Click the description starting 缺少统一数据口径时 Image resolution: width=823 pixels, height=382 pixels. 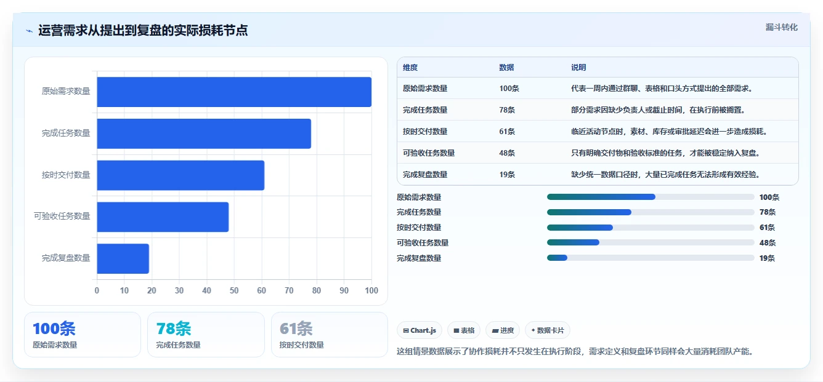[x=665, y=175]
